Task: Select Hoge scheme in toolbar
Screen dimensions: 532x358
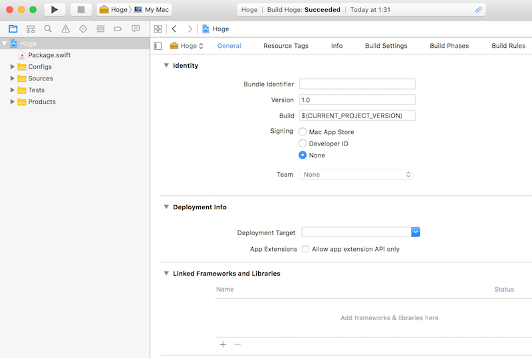Action: pos(113,9)
